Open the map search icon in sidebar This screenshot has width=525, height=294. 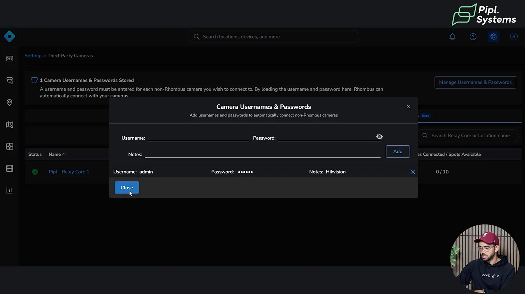click(x=10, y=124)
